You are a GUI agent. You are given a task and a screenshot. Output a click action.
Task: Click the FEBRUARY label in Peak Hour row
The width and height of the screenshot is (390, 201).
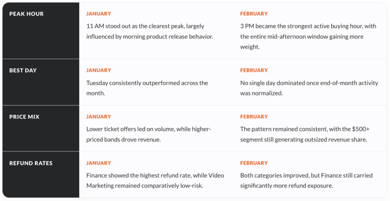[x=254, y=14]
